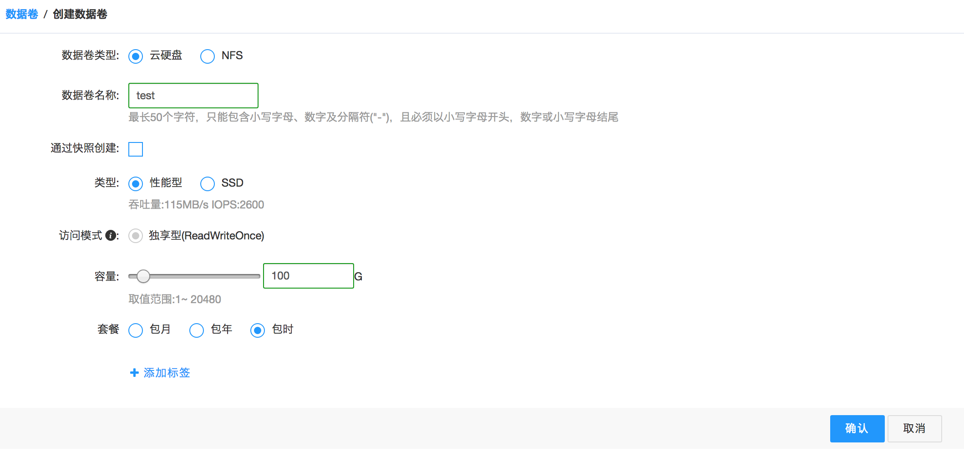The height and width of the screenshot is (457, 964).
Task: Open the 访问模式 info tooltip icon
Action: tap(112, 236)
